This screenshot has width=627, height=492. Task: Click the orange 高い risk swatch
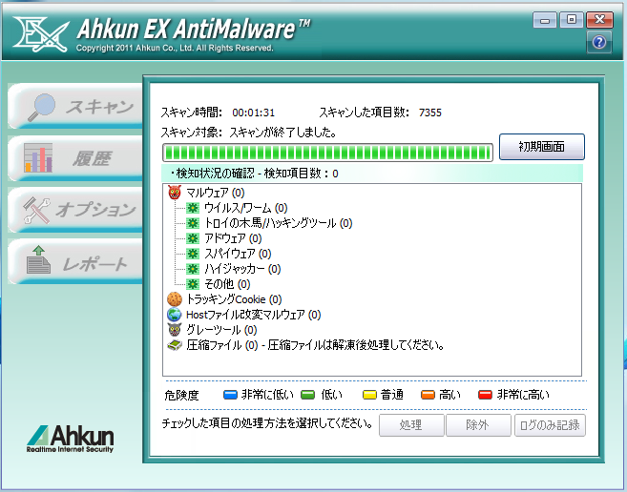[428, 396]
